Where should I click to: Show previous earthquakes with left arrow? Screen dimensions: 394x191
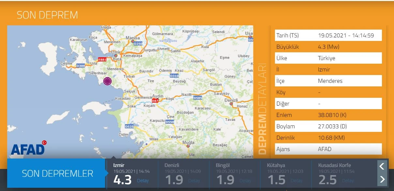tap(382, 167)
